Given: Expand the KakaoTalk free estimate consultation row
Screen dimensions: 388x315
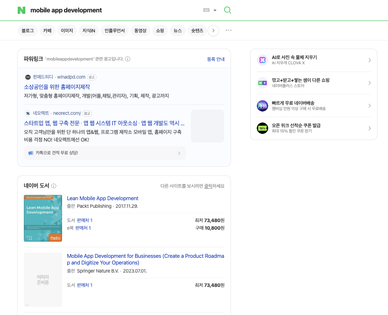Looking at the screenshot, I should 105,153.
